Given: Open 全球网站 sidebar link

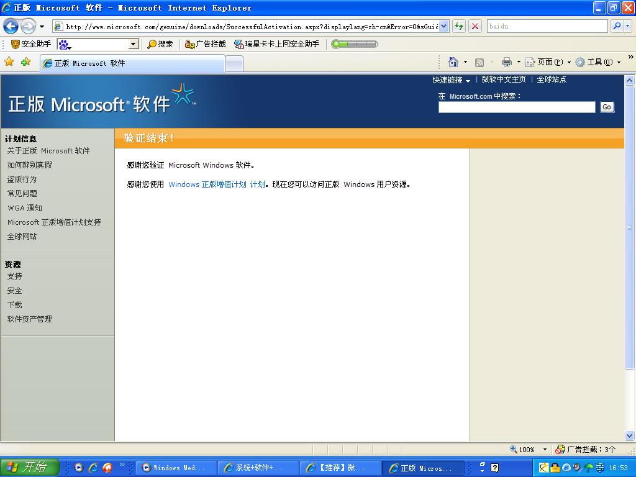Looking at the screenshot, I should (22, 237).
